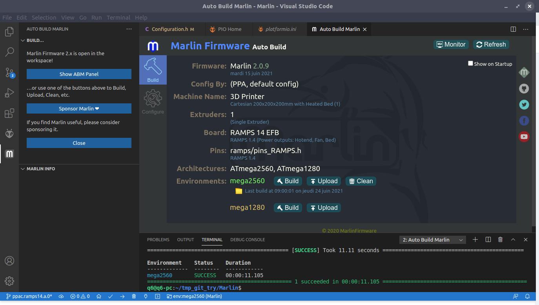Click PlatformIO Upload arrow in status bar
The width and height of the screenshot is (539, 305).
pyautogui.click(x=122, y=296)
